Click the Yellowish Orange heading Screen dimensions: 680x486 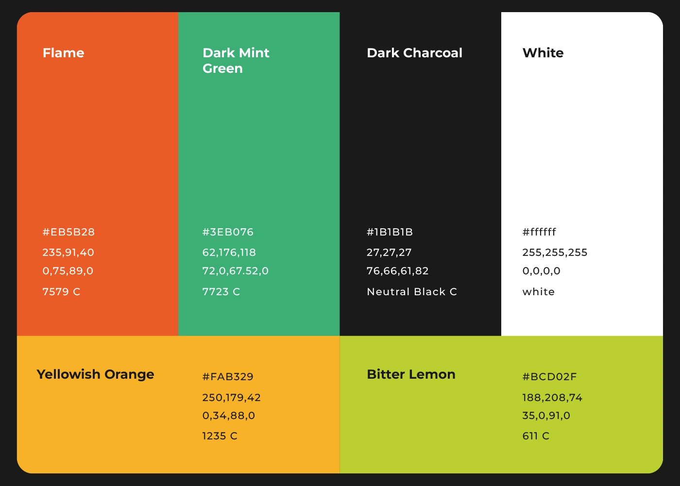(96, 374)
